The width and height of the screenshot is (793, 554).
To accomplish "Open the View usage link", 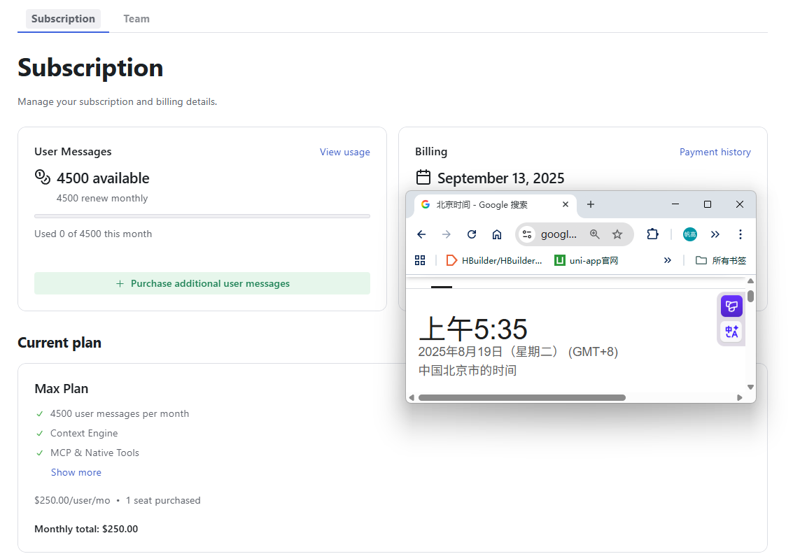I will coord(345,152).
